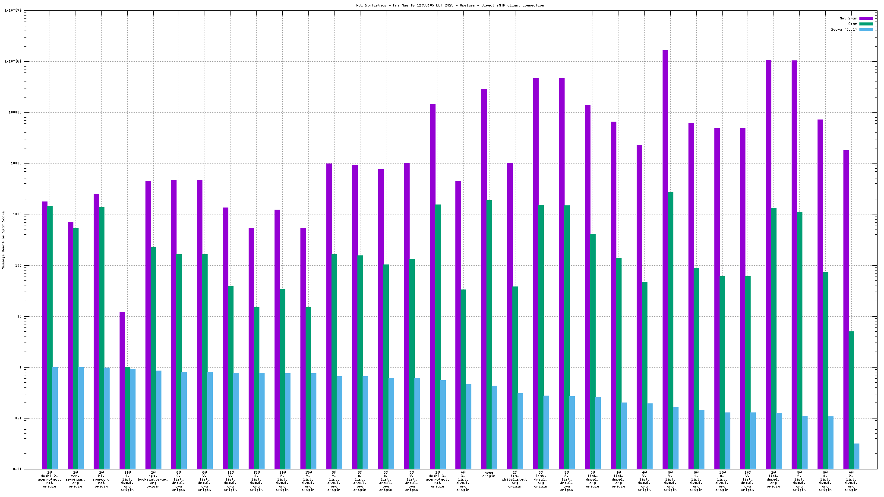Click the Message Count or Spam Score axis label
884x497 pixels.
[3, 240]
